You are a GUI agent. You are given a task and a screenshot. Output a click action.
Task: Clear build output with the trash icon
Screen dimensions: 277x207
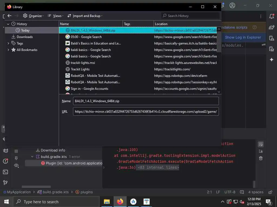[261, 158]
